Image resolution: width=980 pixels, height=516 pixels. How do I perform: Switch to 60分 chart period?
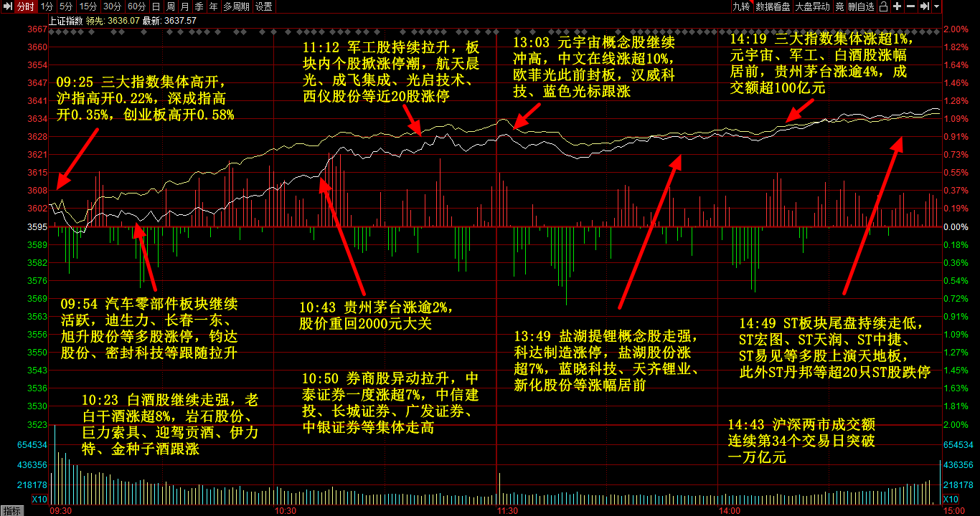(x=136, y=6)
